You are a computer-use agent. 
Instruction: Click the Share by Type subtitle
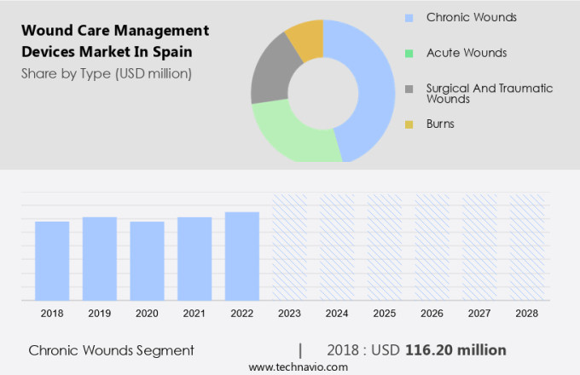tap(107, 74)
